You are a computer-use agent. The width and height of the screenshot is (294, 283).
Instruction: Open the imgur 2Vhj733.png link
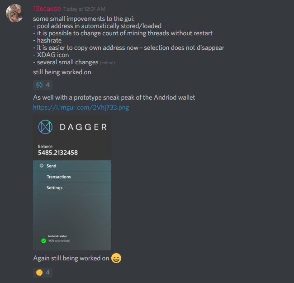click(x=81, y=107)
